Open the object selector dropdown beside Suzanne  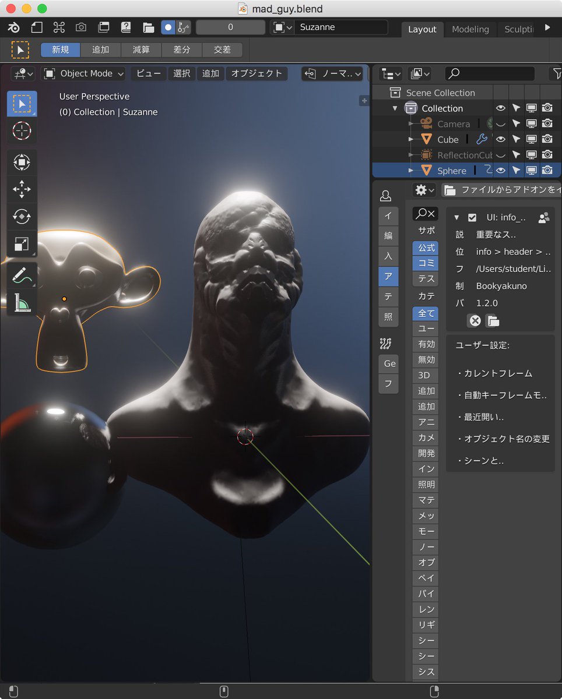(x=282, y=27)
